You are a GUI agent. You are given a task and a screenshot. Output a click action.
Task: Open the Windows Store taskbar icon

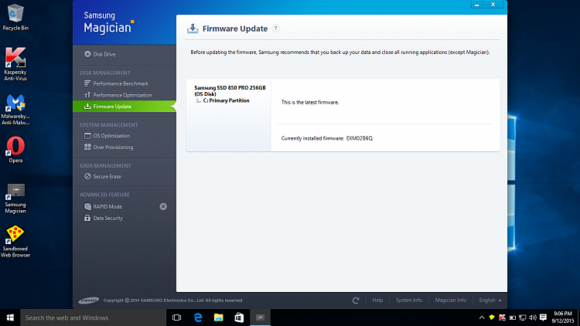tap(239, 318)
